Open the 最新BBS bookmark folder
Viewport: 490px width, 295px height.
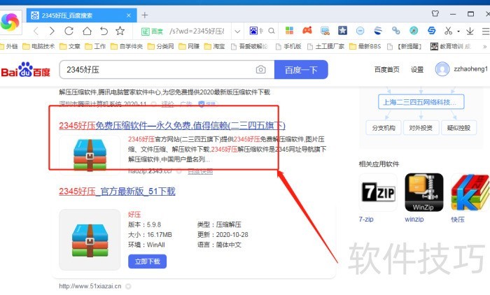click(365, 47)
